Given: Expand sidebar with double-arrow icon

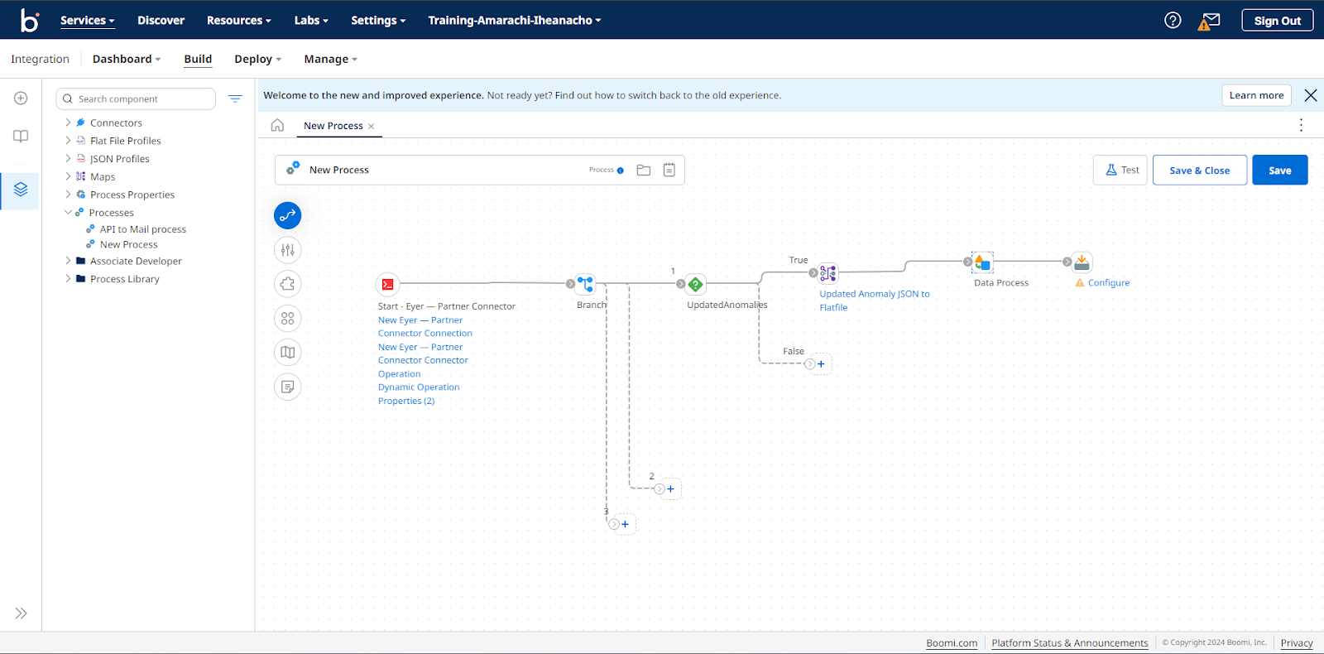Looking at the screenshot, I should (21, 613).
